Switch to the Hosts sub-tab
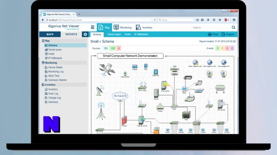The image size is (277, 155). coord(127,34)
